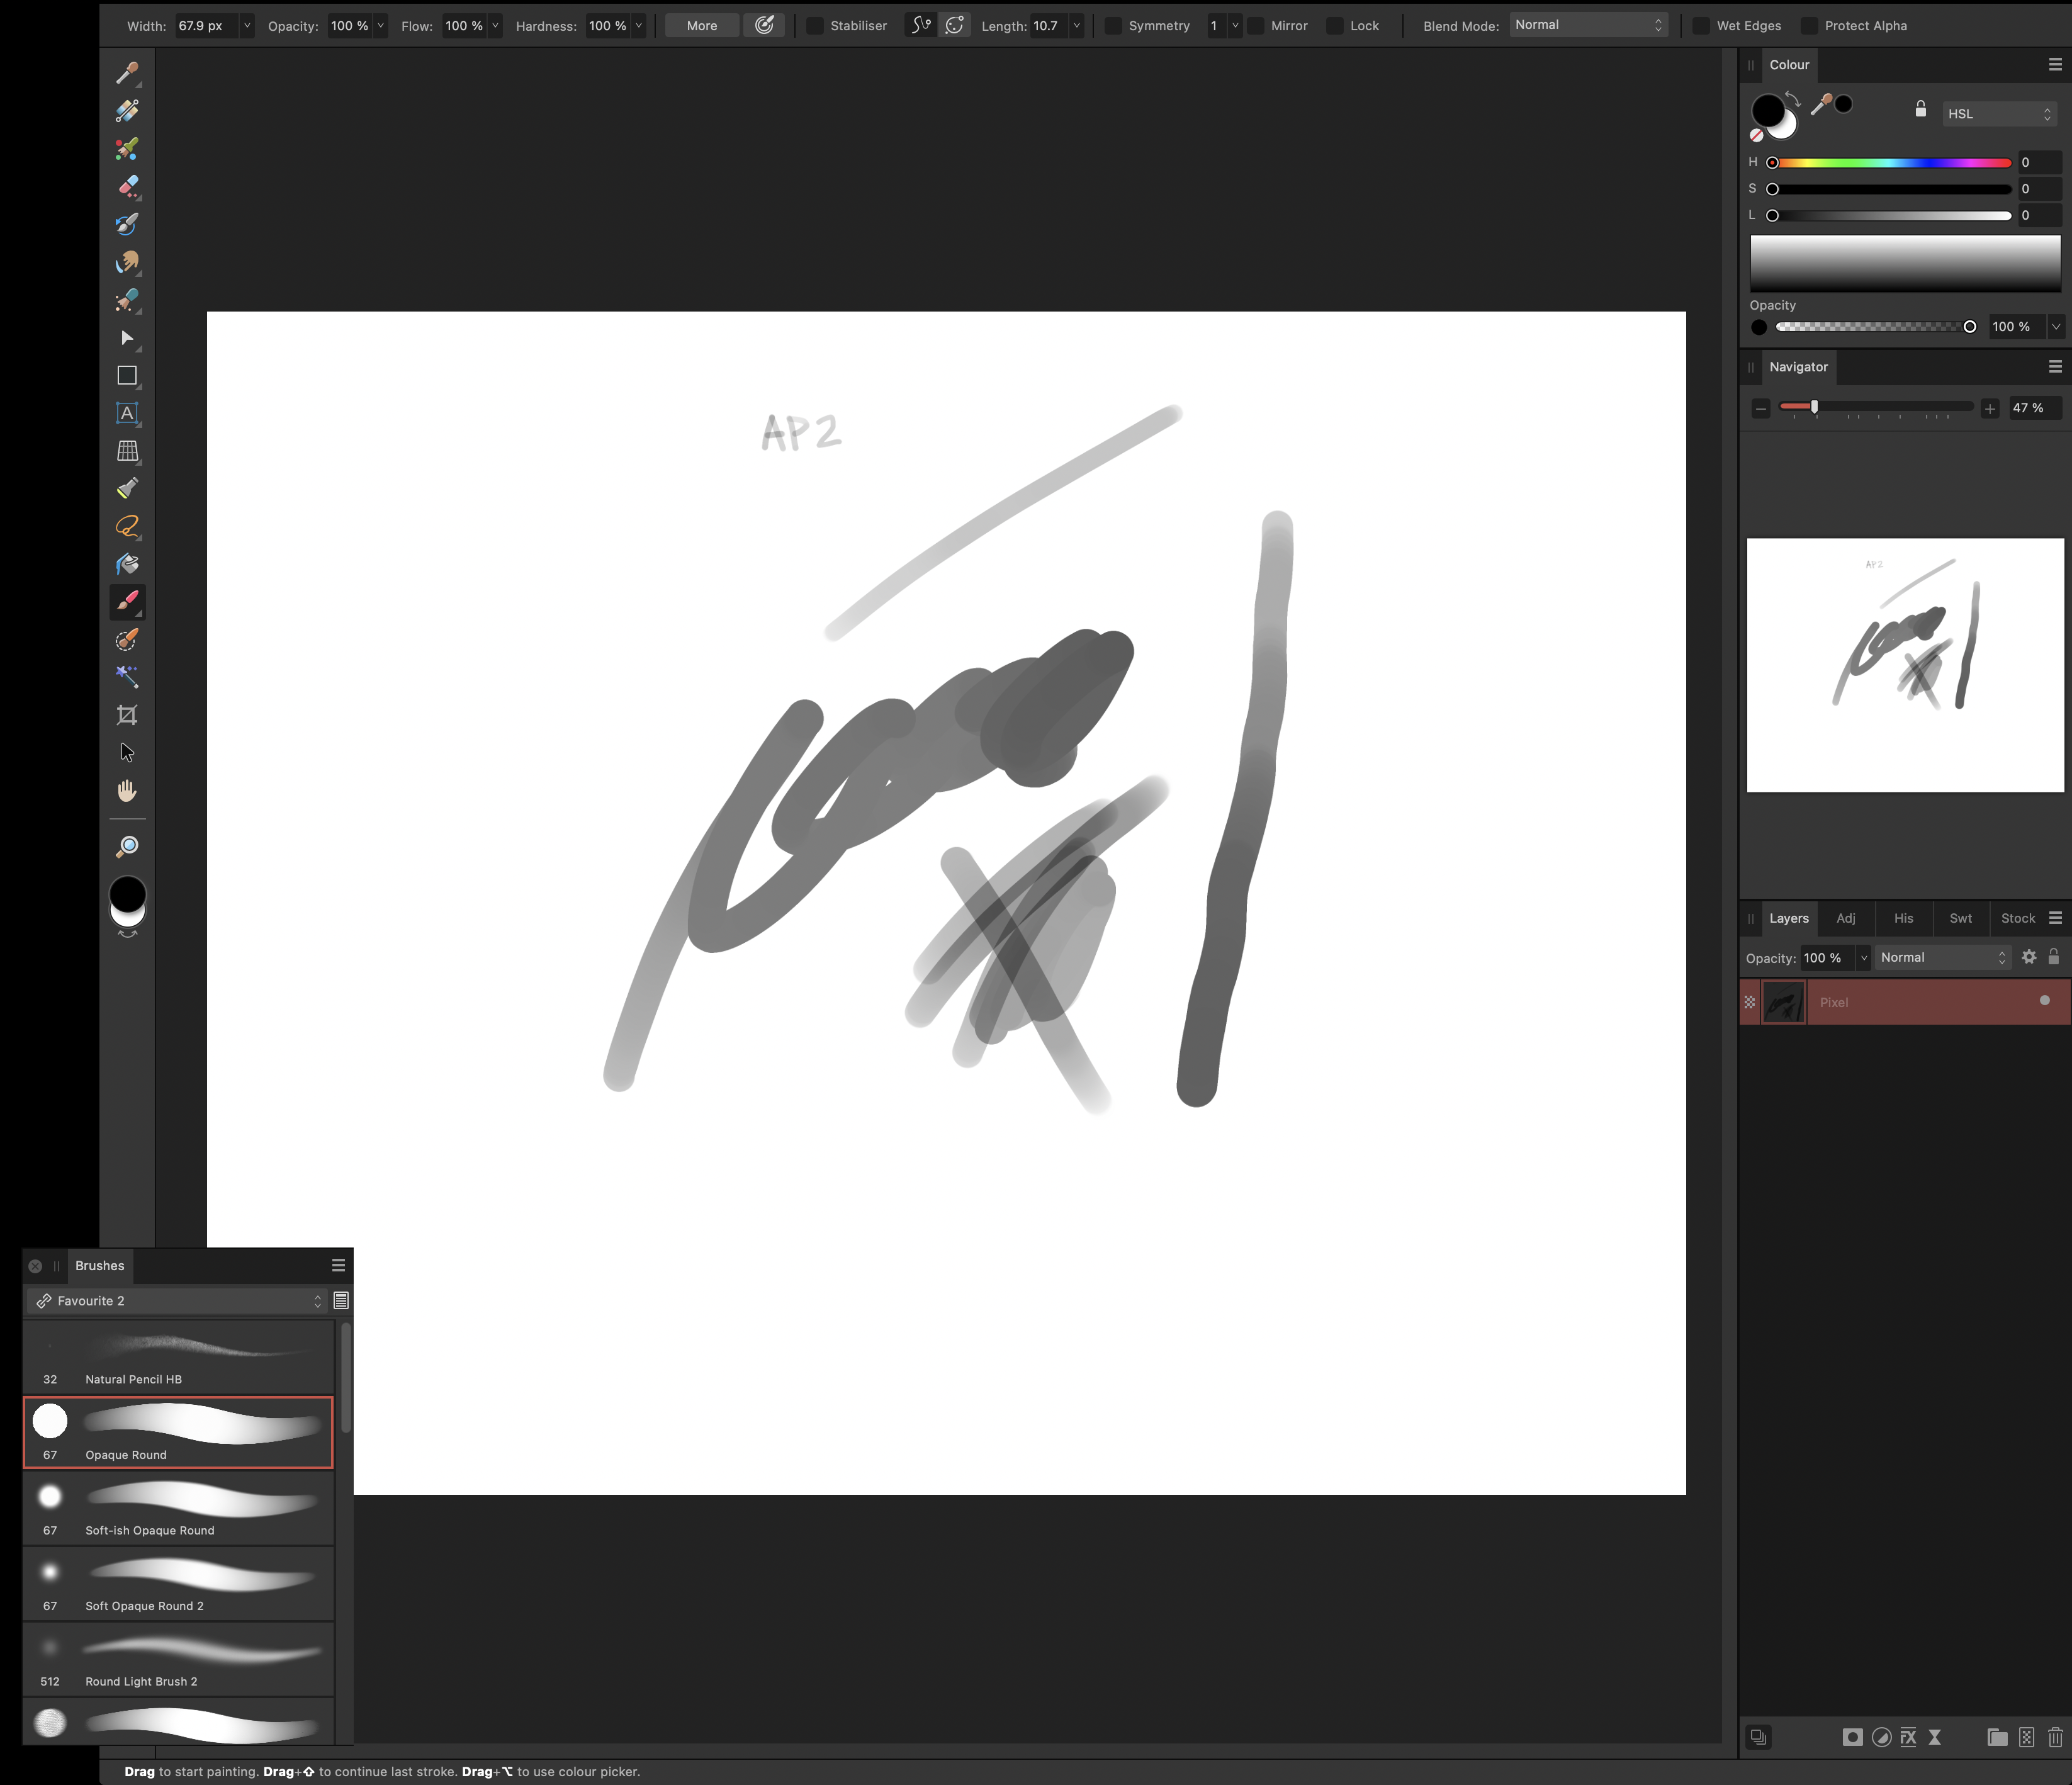Select the Smudge Brush tool

coord(127,262)
